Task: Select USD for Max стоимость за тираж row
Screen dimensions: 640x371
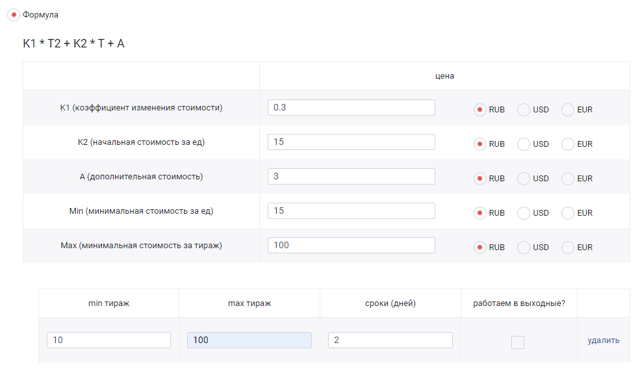Action: [524, 248]
